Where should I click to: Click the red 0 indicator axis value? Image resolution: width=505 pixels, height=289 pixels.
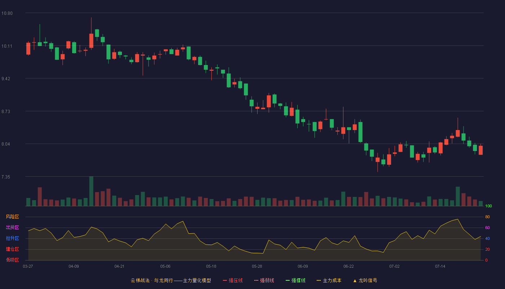486,260
